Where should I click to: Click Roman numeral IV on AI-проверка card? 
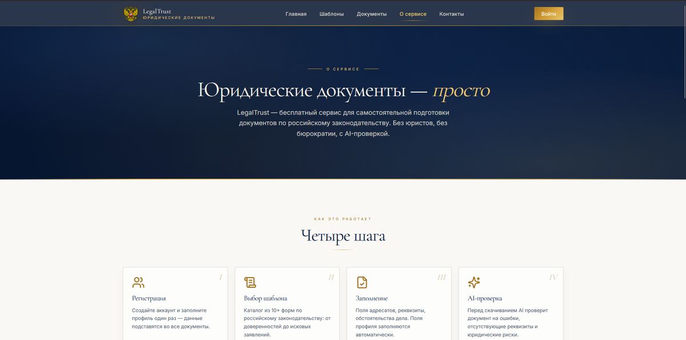click(553, 278)
